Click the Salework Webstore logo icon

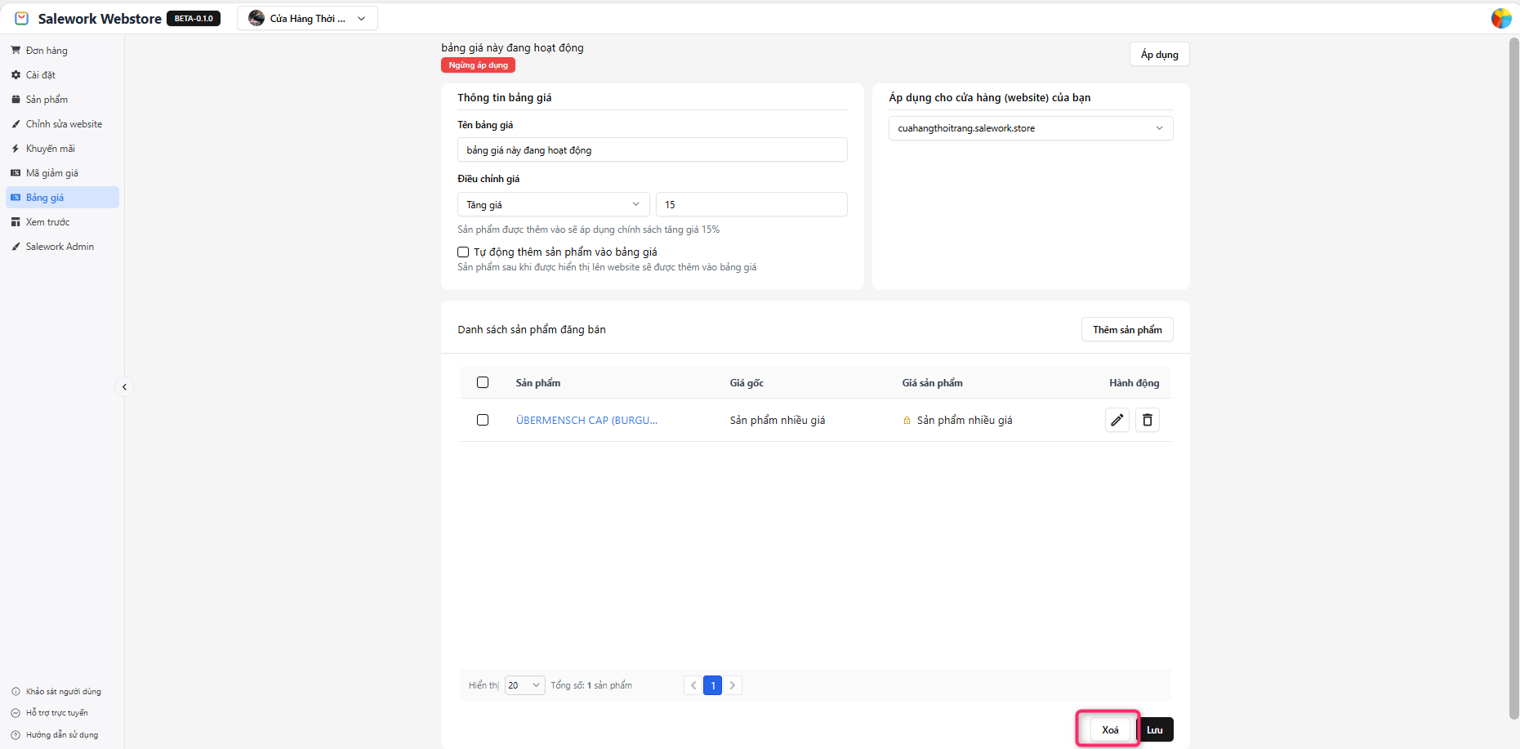[x=22, y=18]
